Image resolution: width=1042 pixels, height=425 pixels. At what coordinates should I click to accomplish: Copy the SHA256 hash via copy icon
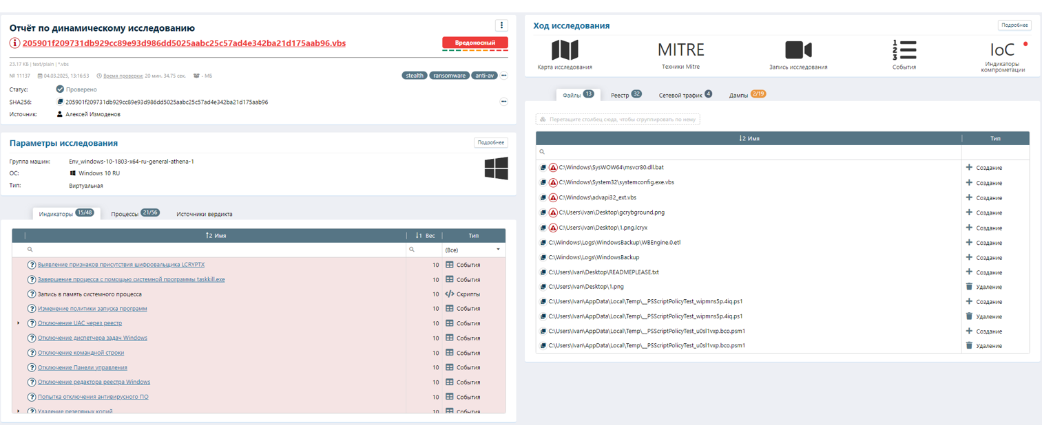60,102
